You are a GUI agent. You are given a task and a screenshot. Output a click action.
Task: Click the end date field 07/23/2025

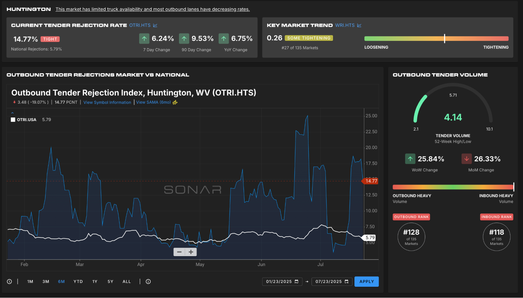point(332,281)
